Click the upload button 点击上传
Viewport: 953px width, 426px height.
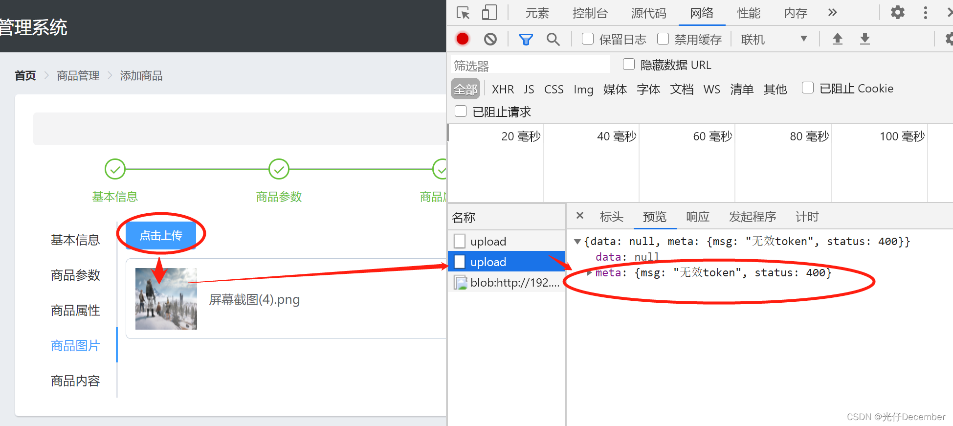(x=161, y=235)
